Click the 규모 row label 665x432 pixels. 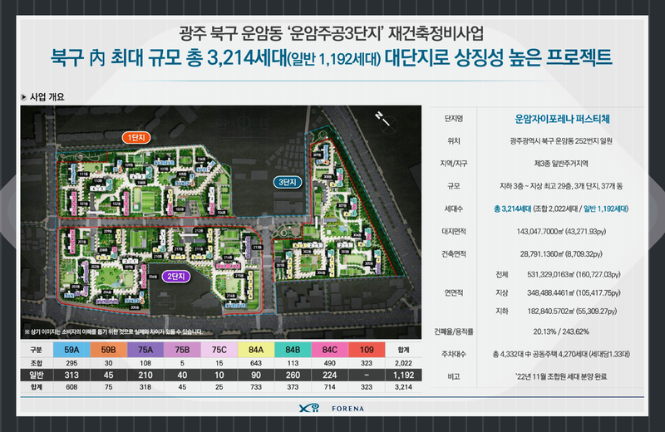coord(453,186)
